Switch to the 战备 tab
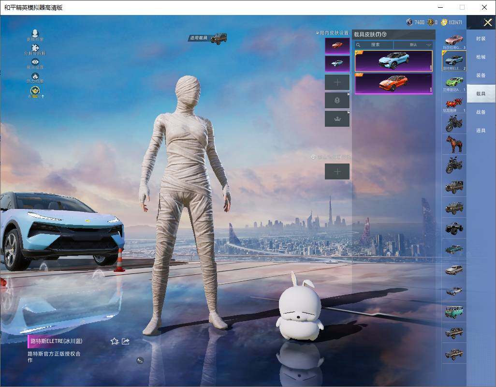 click(x=481, y=112)
